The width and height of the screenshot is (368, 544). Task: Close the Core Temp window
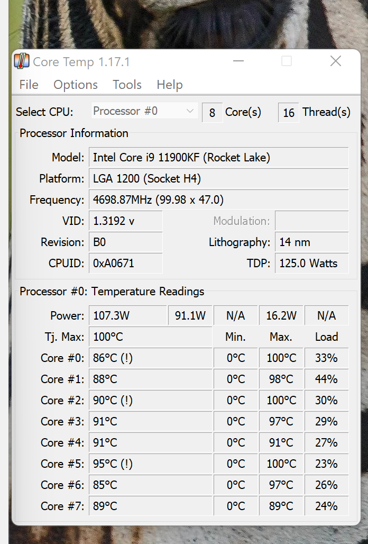click(x=335, y=61)
